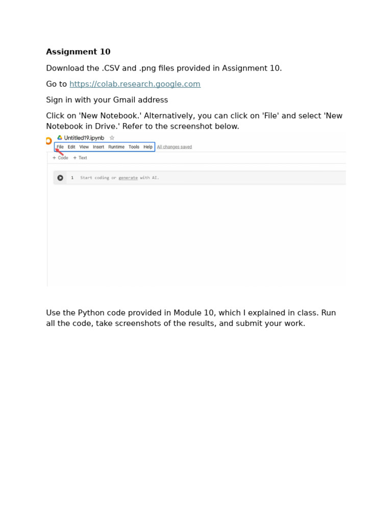Click the 'generate' link in the code cell
The image size is (392, 523).
128,178
